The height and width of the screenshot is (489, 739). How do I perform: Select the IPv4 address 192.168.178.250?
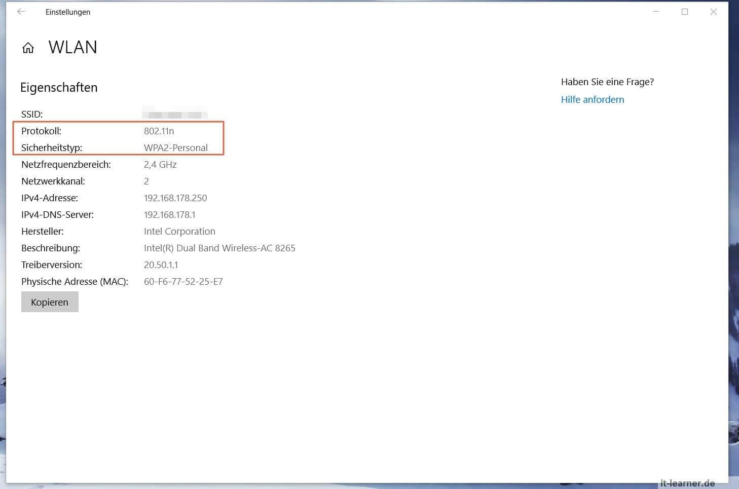(x=175, y=198)
